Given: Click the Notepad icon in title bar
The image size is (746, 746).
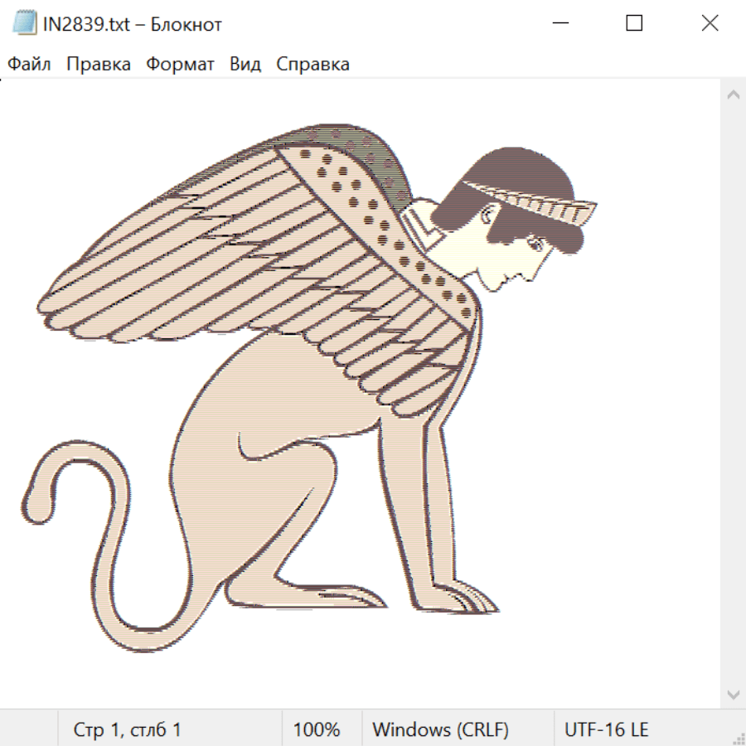Looking at the screenshot, I should pyautogui.click(x=24, y=24).
